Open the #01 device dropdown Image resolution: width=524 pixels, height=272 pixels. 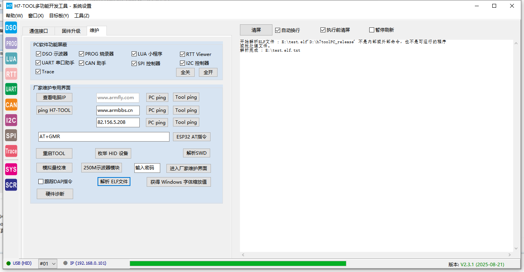tap(48, 264)
